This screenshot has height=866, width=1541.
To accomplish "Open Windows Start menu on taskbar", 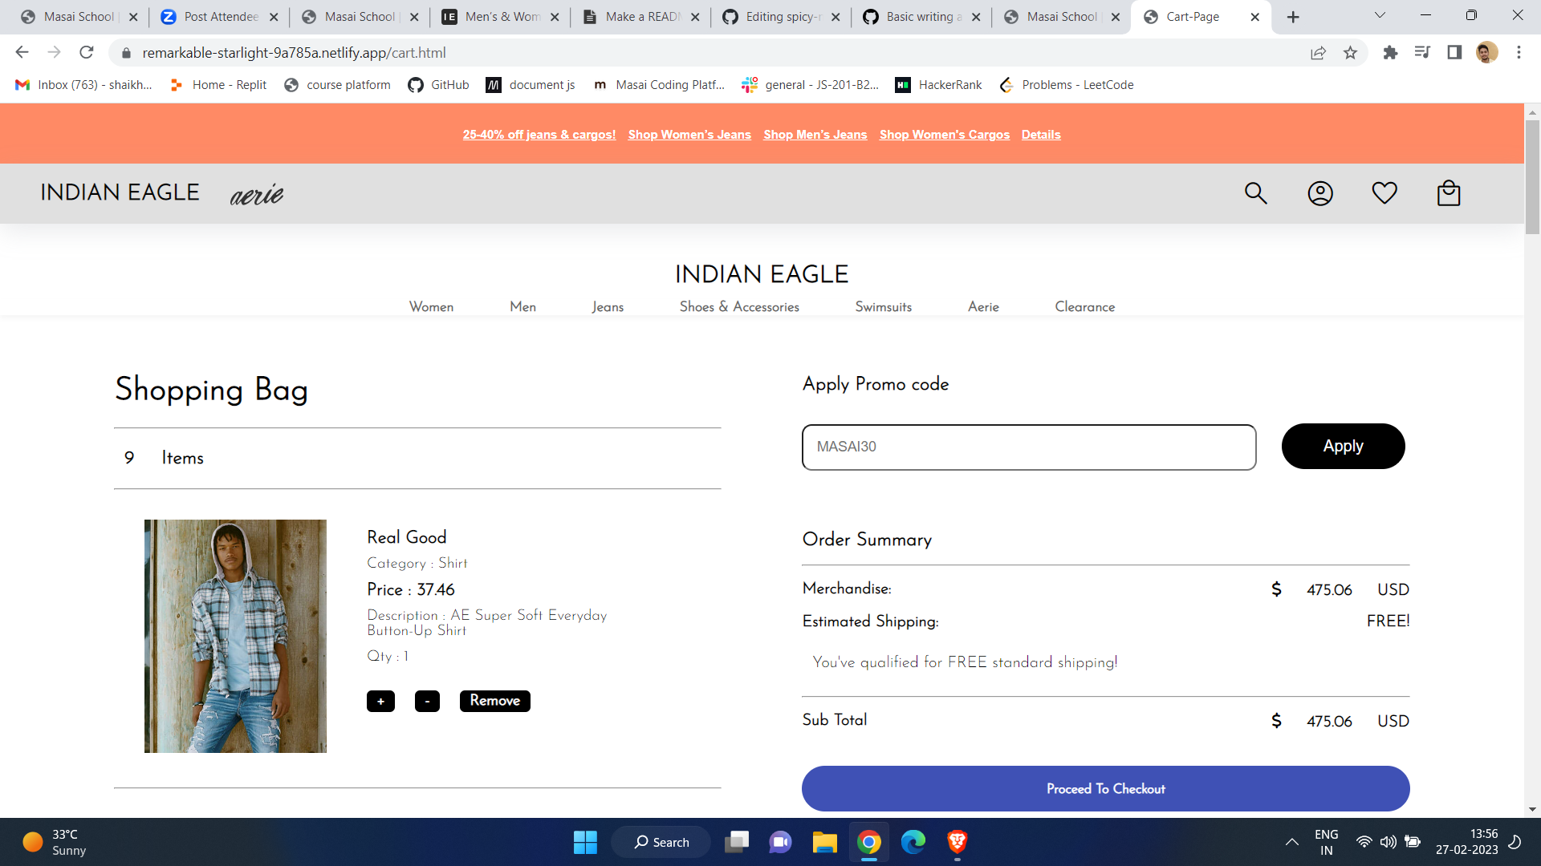I will 585,842.
